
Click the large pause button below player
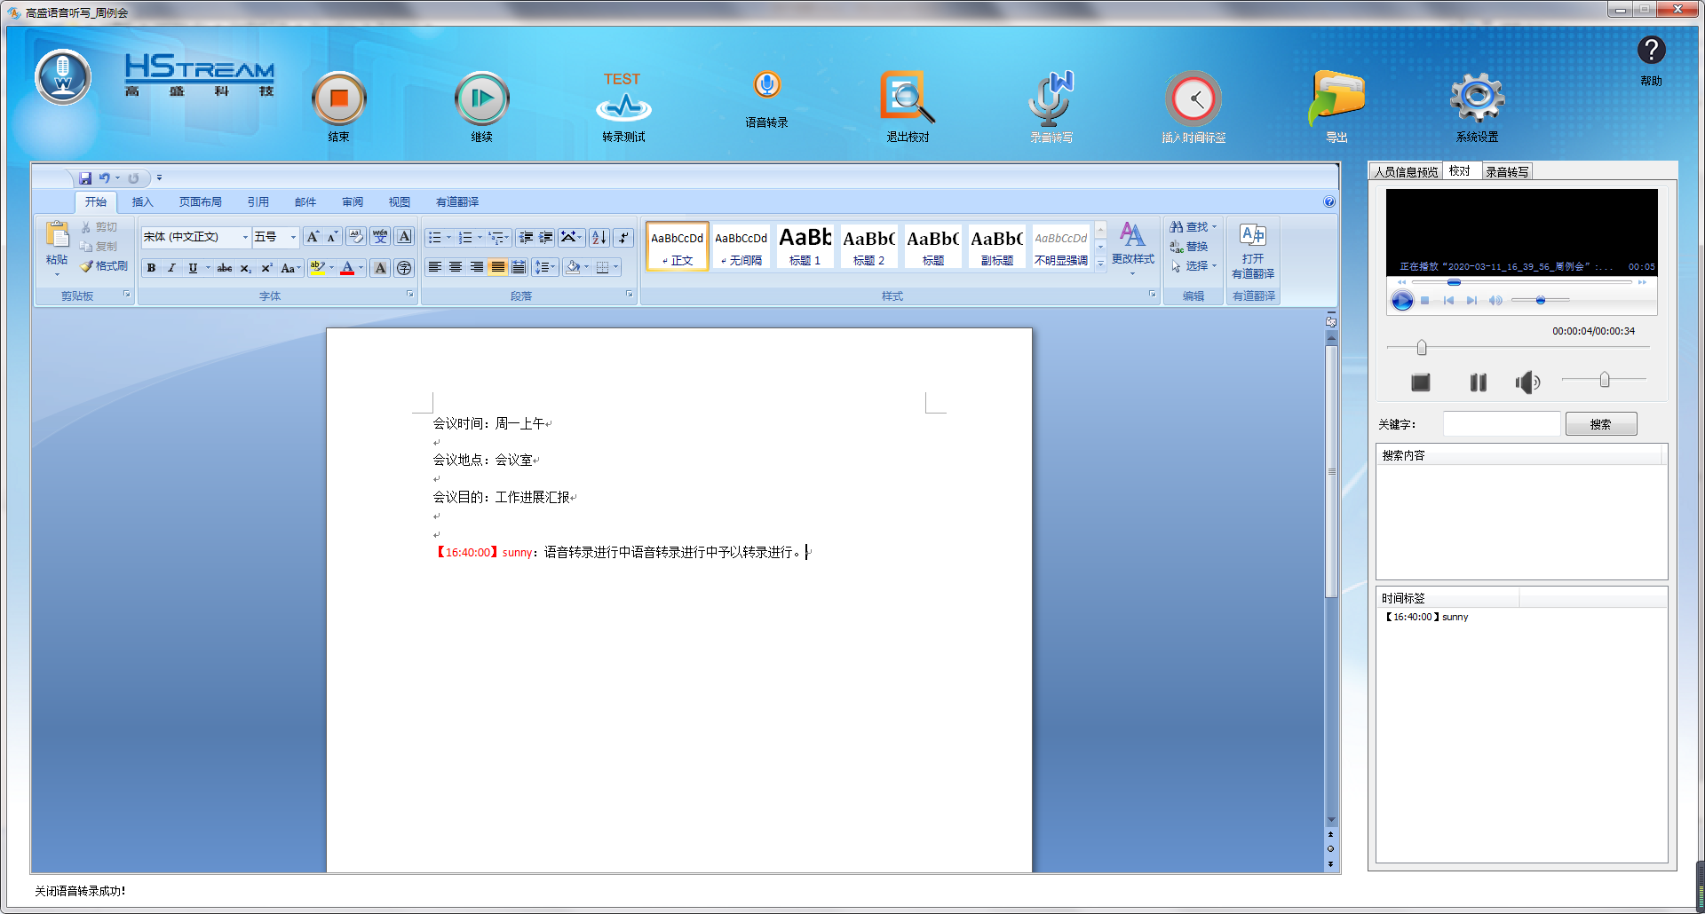tap(1478, 382)
